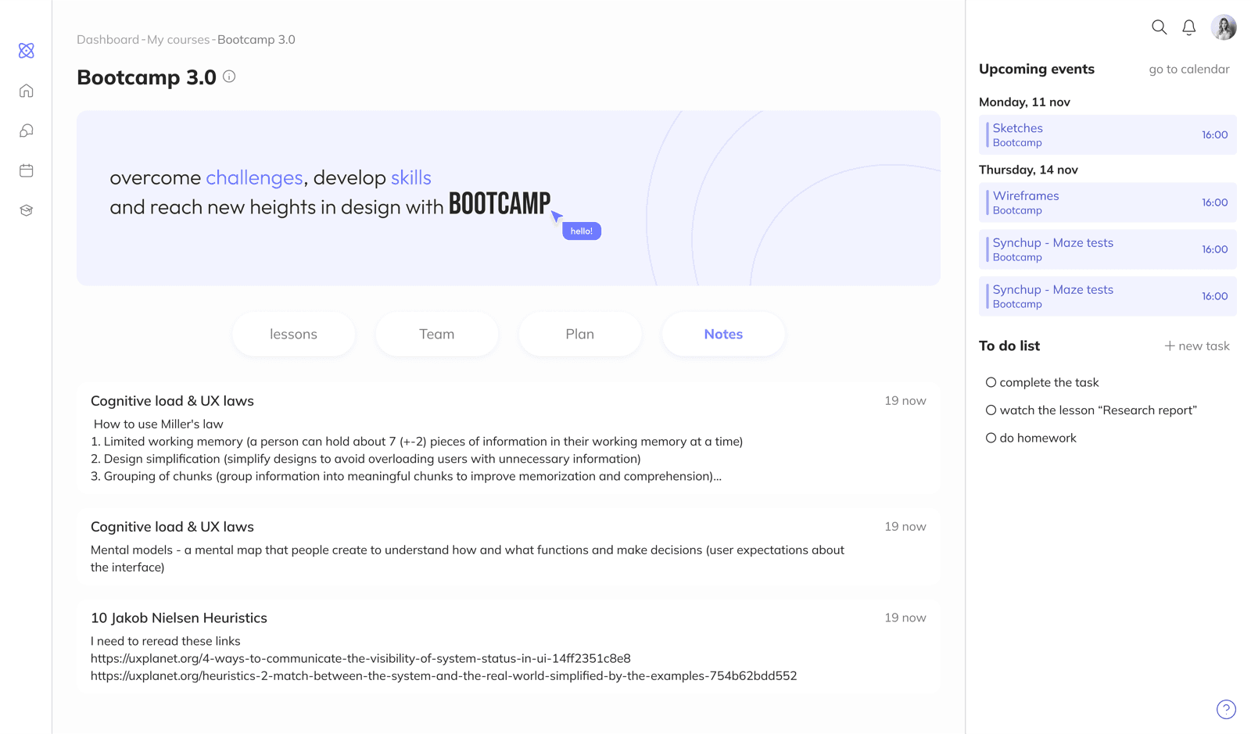Click 'go to calendar' link
The image size is (1251, 734).
[1188, 69]
